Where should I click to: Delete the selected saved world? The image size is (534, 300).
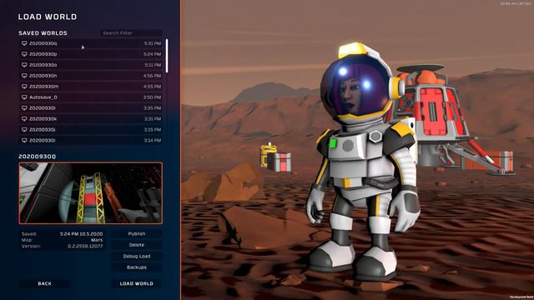[137, 245]
